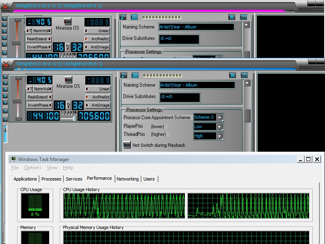Select sidebar button 1 in blue-titled XXHighEnd
Image resolution: width=325 pixels, height=244 pixels.
pyautogui.click(x=5, y=77)
